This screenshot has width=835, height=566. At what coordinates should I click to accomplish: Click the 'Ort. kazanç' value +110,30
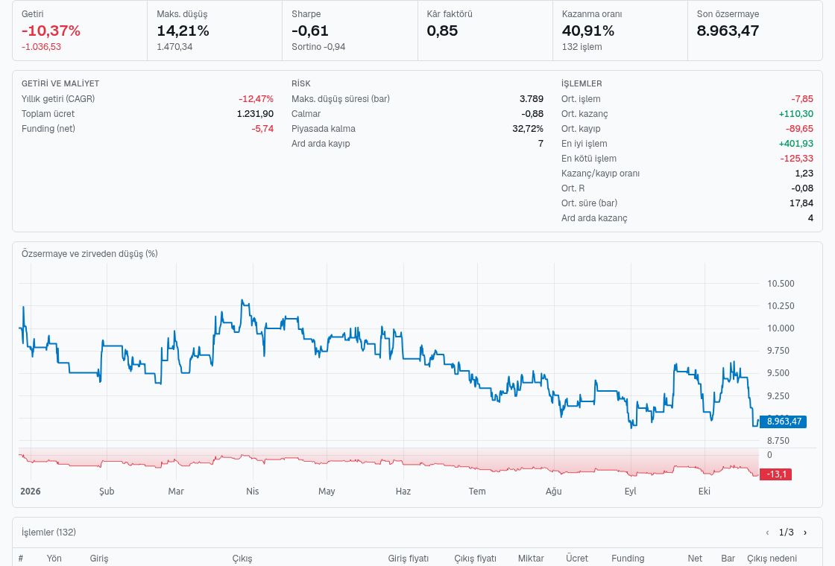point(795,114)
